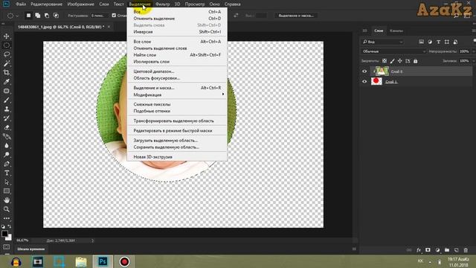Select the Zoom tool
The width and height of the screenshot is (476, 268).
(x=7, y=209)
